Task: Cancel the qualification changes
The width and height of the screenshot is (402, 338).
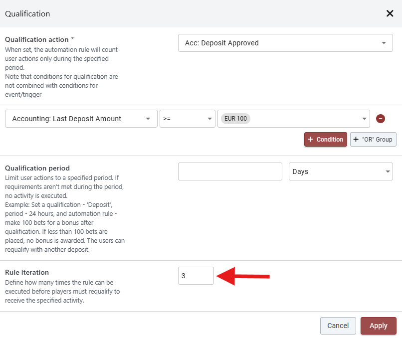Action: 338,326
